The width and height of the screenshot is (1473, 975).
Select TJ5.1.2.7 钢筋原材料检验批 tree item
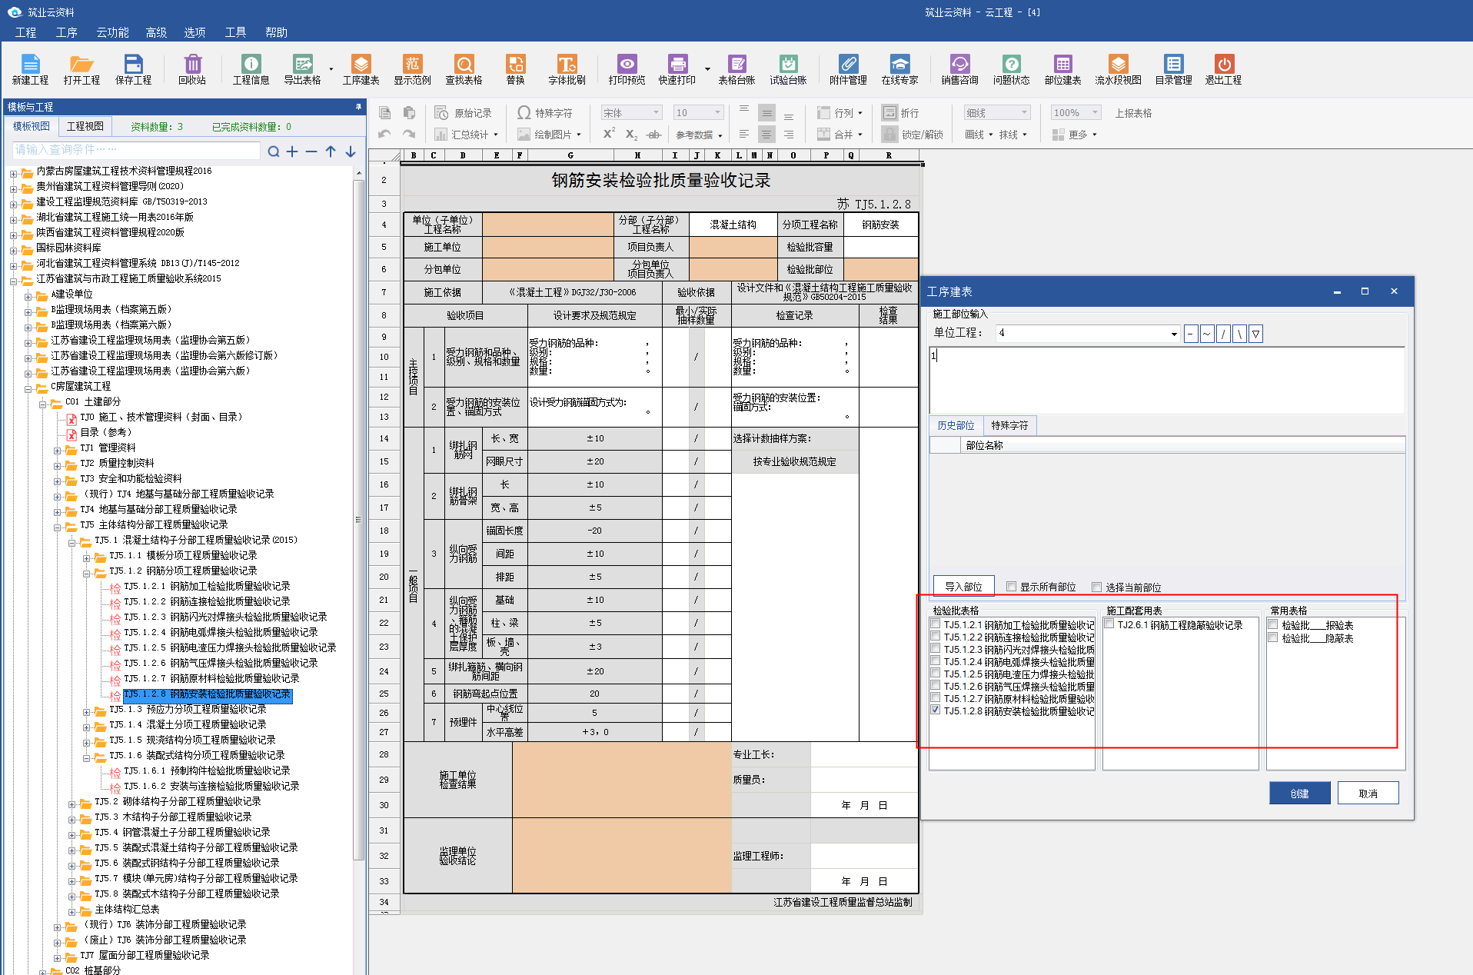click(211, 678)
